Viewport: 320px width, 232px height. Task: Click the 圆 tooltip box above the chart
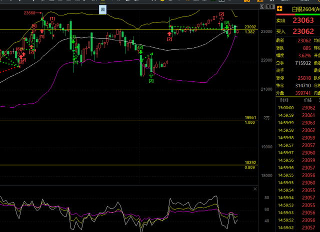click(x=102, y=9)
